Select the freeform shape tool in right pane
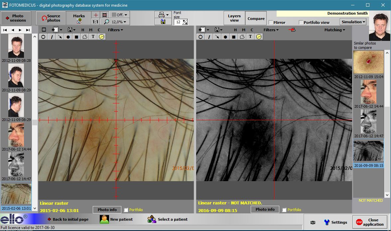 (242, 37)
